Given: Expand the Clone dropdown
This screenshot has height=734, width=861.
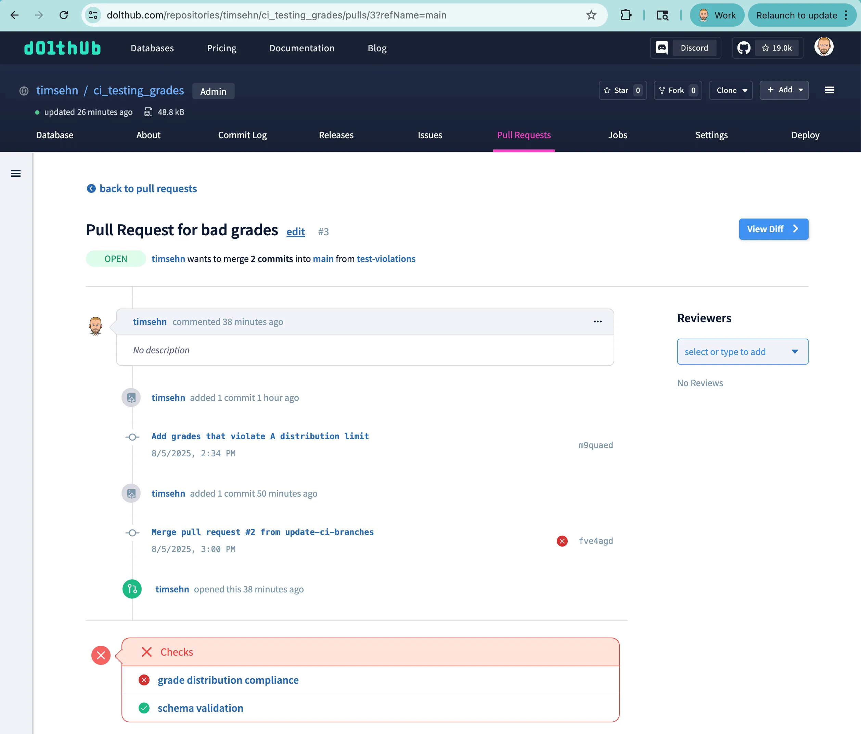Looking at the screenshot, I should click(731, 90).
